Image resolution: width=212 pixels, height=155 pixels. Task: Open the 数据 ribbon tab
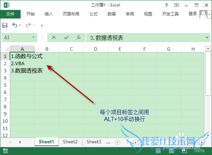(x=112, y=14)
